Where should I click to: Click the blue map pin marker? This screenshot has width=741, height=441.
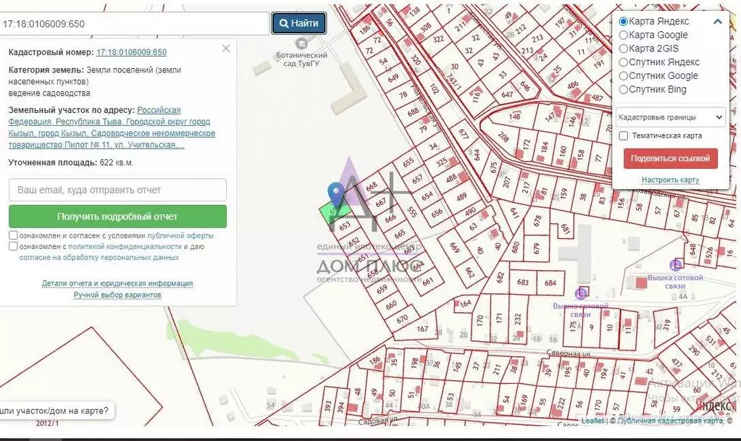(x=335, y=193)
